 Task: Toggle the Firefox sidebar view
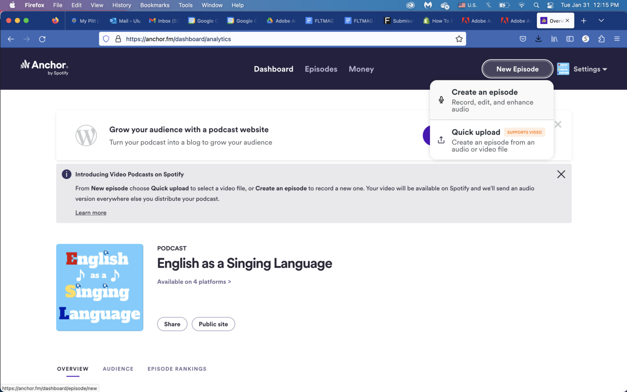coord(570,39)
